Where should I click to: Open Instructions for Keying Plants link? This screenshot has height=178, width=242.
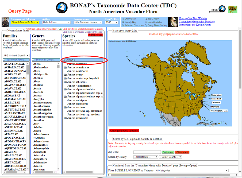195,25
